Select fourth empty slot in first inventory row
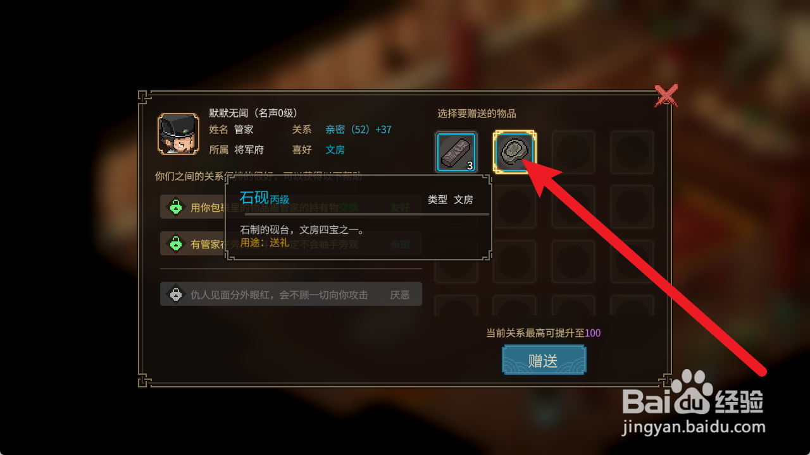This screenshot has width=810, height=455. pos(632,152)
